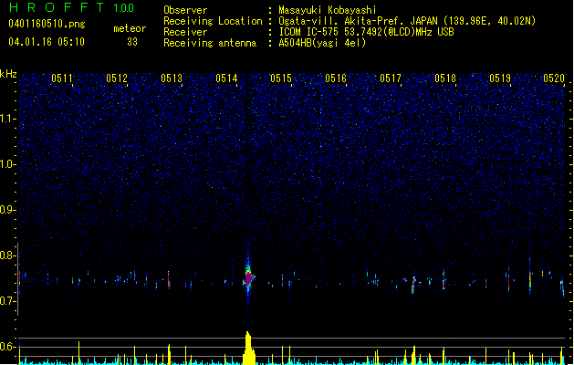Click the Receiving antenna label
574x365 pixels.
click(210, 43)
